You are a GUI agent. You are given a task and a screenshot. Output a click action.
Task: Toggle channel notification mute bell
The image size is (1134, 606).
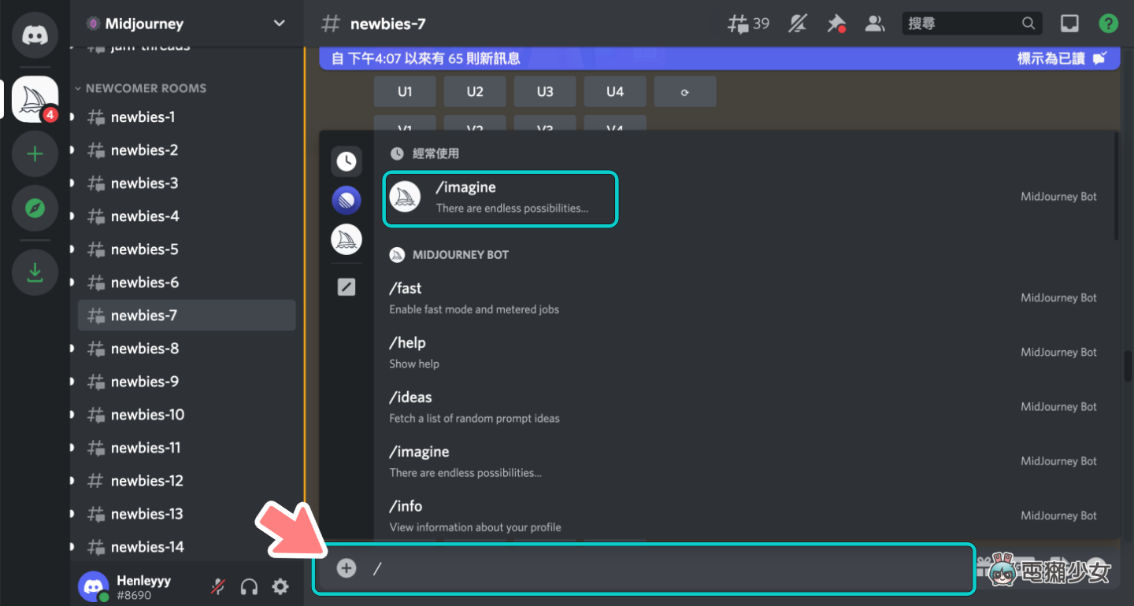798,24
